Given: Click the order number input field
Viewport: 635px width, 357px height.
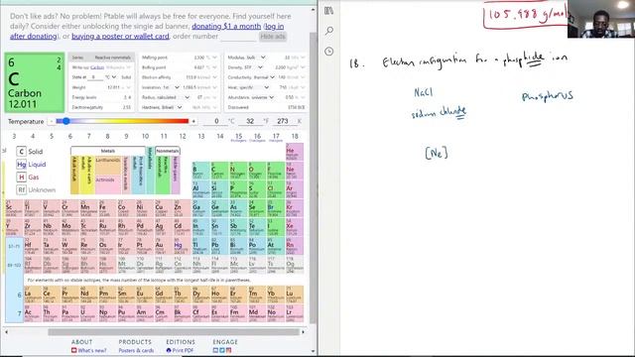Looking at the screenshot, I should click(x=238, y=37).
